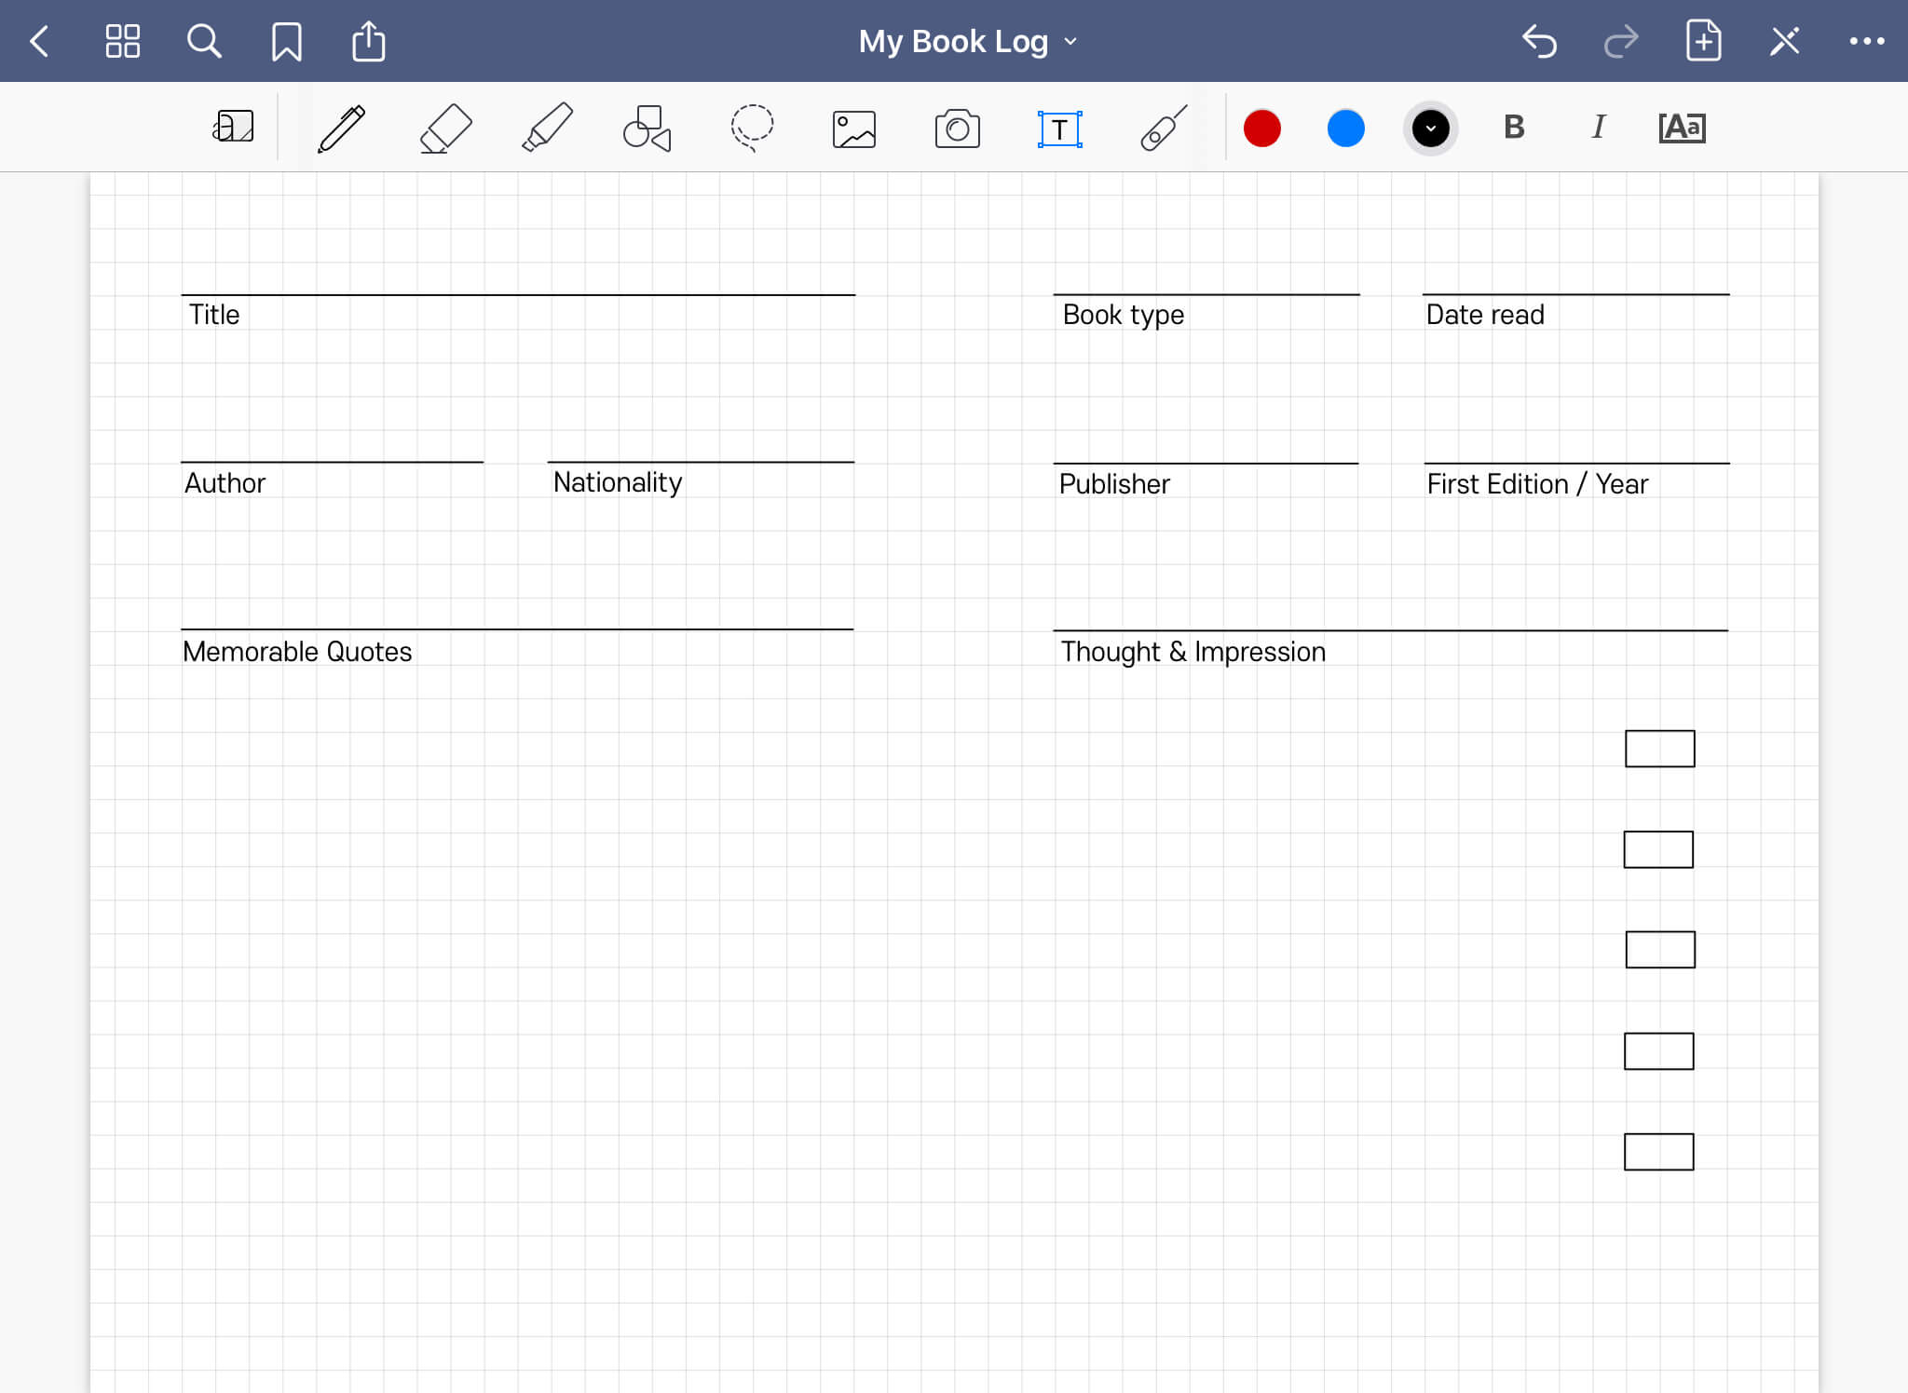This screenshot has width=1908, height=1393.
Task: Select the Highlighter tool
Action: point(547,128)
